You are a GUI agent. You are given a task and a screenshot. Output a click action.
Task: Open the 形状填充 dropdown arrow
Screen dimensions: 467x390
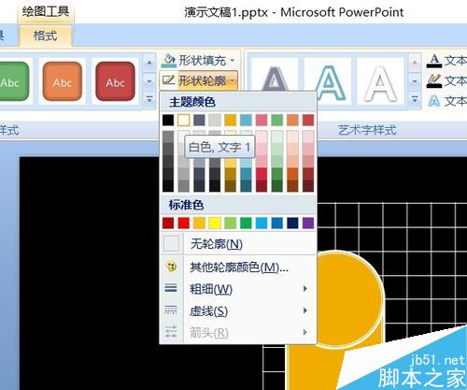coord(233,60)
